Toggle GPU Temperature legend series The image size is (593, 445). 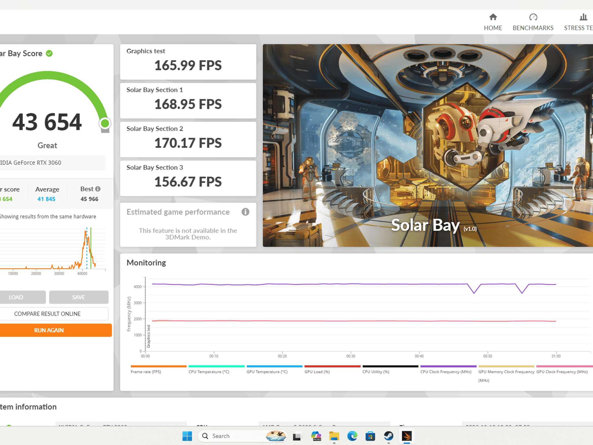tap(274, 370)
